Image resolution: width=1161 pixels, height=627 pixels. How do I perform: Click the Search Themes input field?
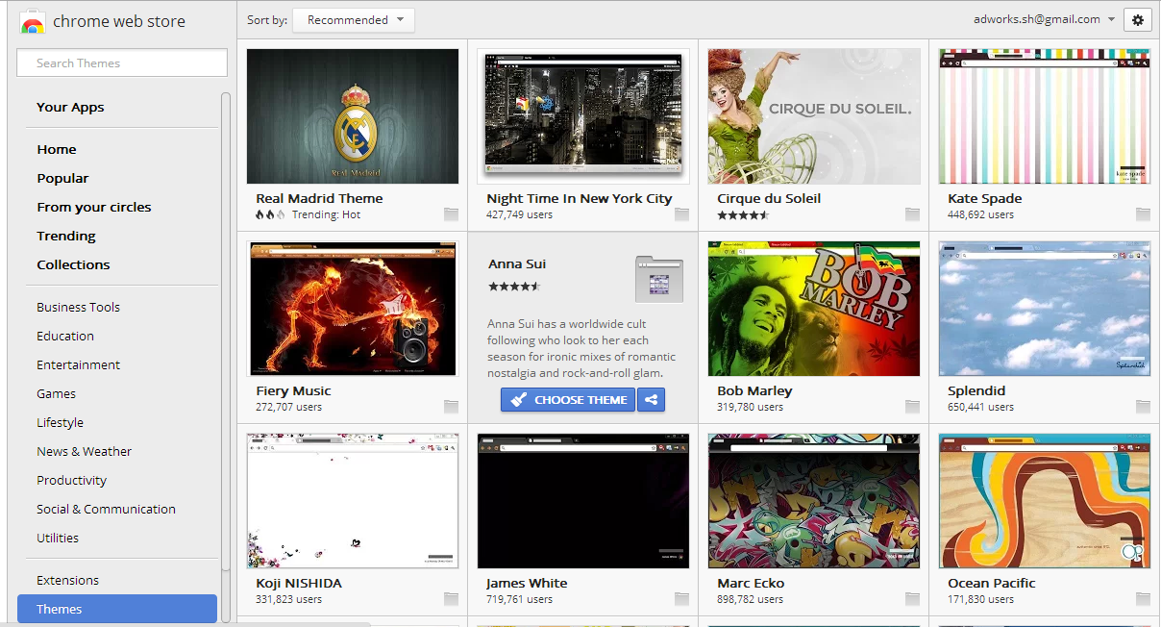(122, 63)
